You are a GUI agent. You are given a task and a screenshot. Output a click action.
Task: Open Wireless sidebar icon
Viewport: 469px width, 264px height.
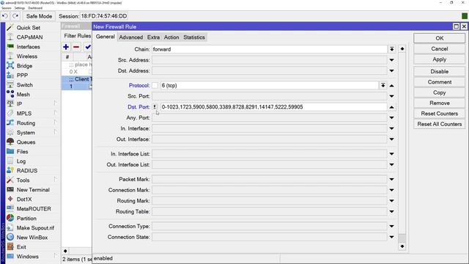10,56
